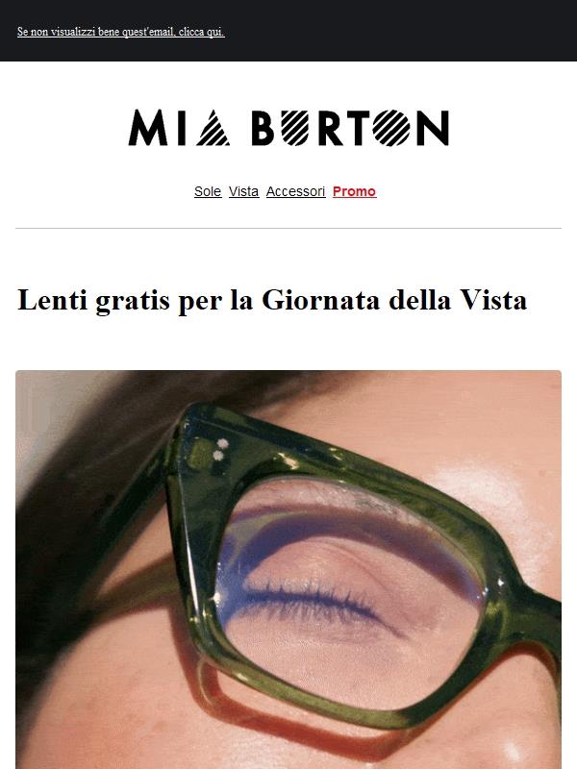Click the 'Lenti gratis' headline

point(272,300)
